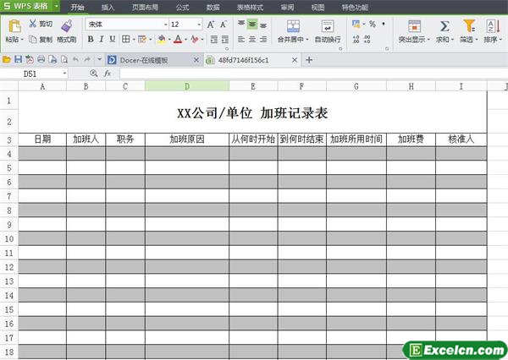The width and height of the screenshot is (508, 360).
Task: Select the Format Painter (格式刷) brush
Action: [x=67, y=26]
